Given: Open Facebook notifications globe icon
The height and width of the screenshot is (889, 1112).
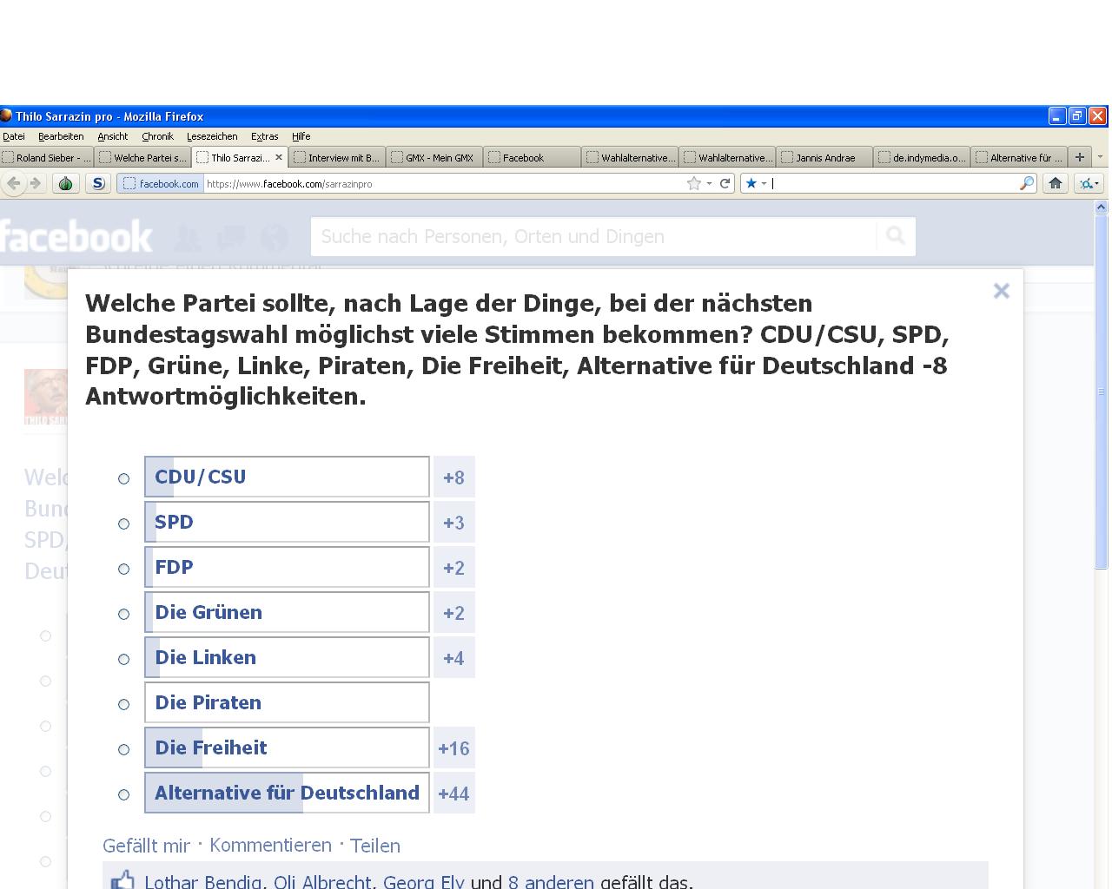Looking at the screenshot, I should (x=274, y=237).
